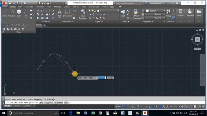Image resolution: width=207 pixels, height=116 pixels.
Task: Click the signed-in user account button
Action: point(155,4)
